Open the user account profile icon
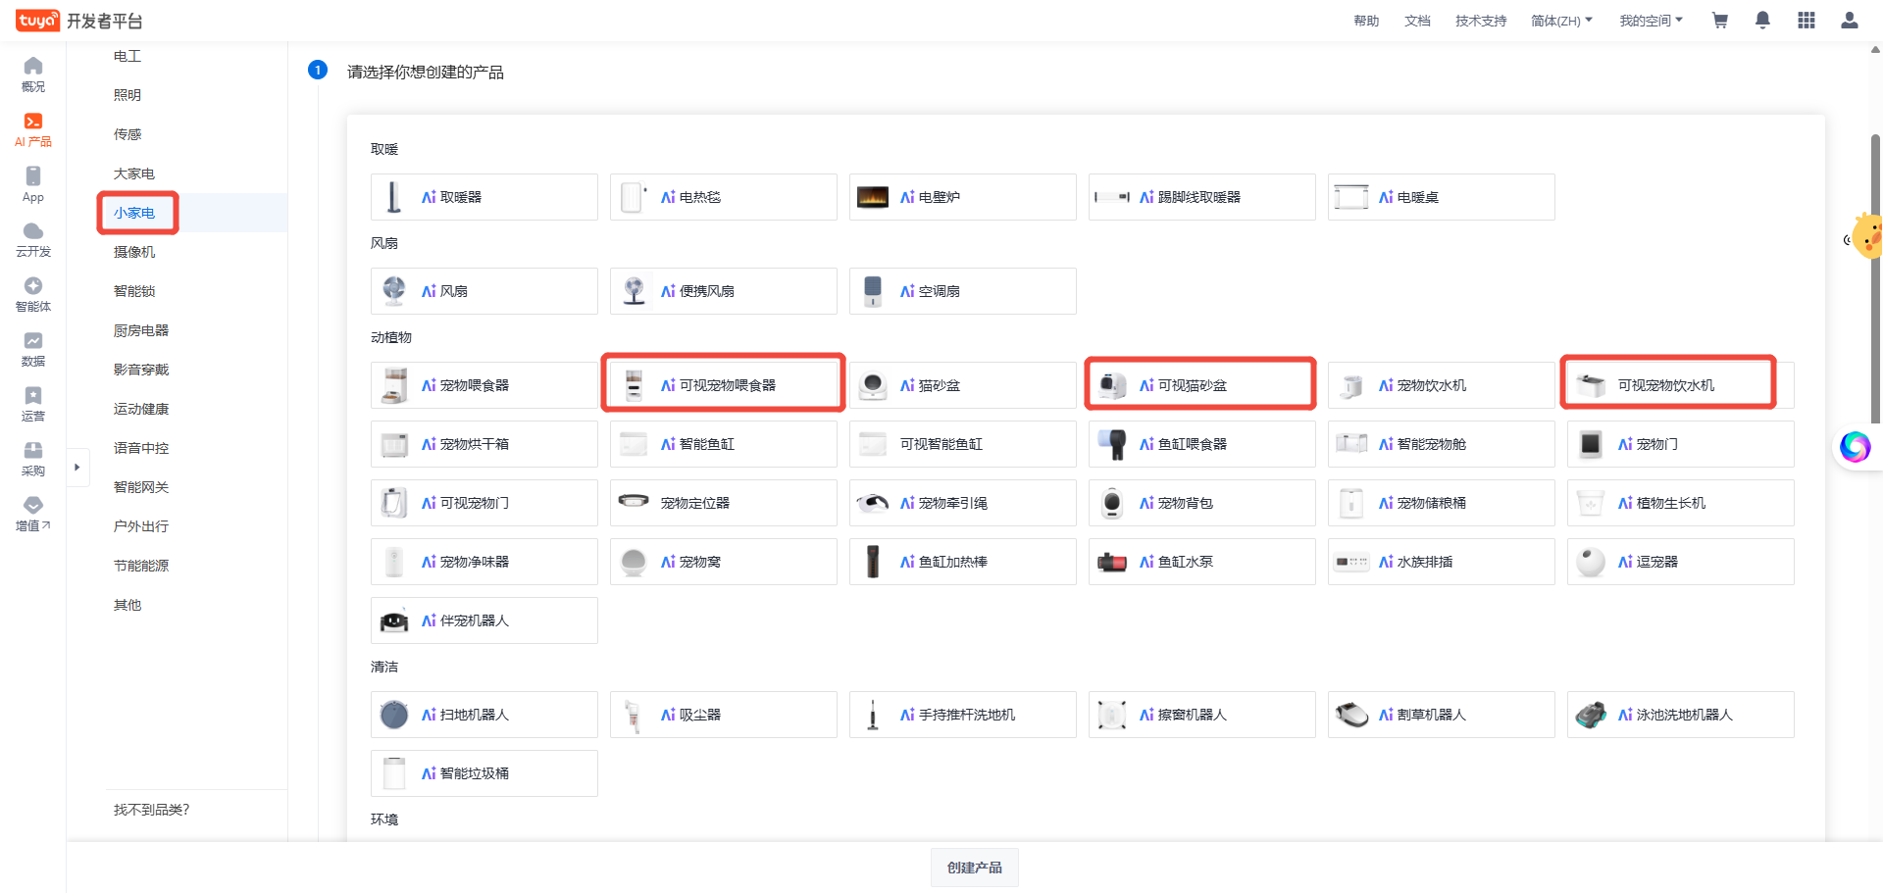This screenshot has height=893, width=1883. (x=1849, y=21)
